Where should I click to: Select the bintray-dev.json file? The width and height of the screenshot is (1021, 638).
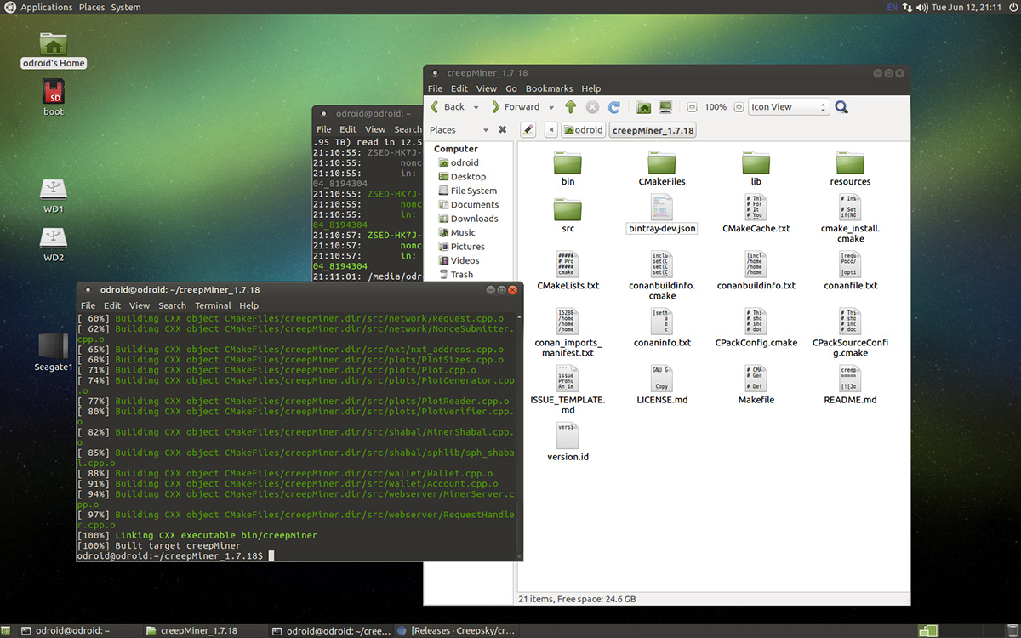coord(662,214)
